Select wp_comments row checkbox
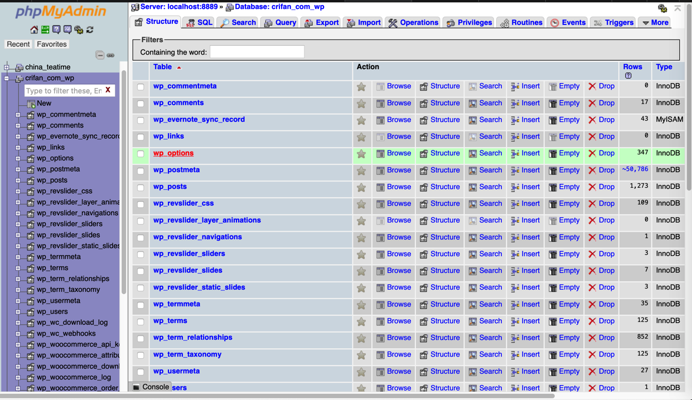 click(141, 104)
